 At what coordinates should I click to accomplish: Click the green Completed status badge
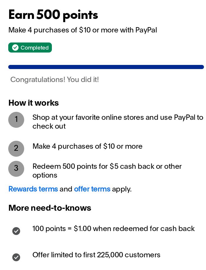pos(30,48)
